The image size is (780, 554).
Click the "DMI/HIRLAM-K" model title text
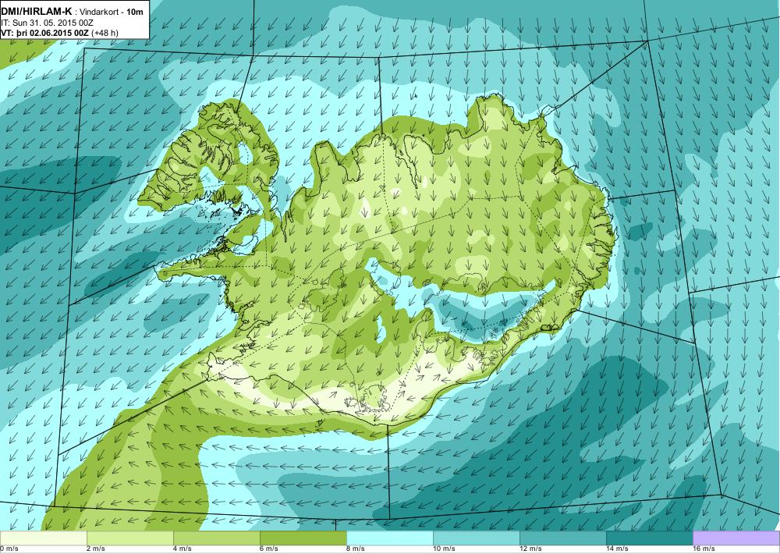(x=37, y=12)
